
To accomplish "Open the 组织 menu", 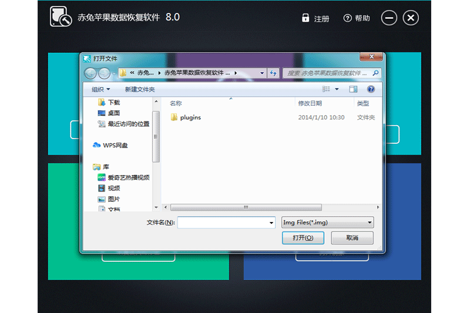I will click(100, 89).
